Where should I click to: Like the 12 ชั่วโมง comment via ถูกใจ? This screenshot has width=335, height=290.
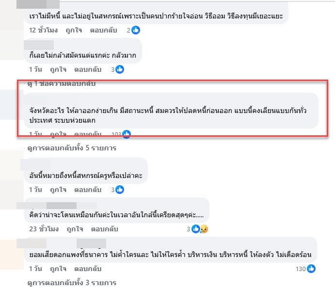(x=74, y=30)
